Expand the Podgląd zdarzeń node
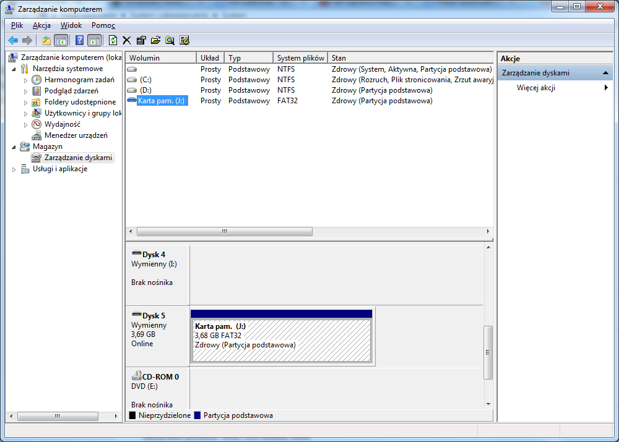Image resolution: width=619 pixels, height=442 pixels. [25, 91]
